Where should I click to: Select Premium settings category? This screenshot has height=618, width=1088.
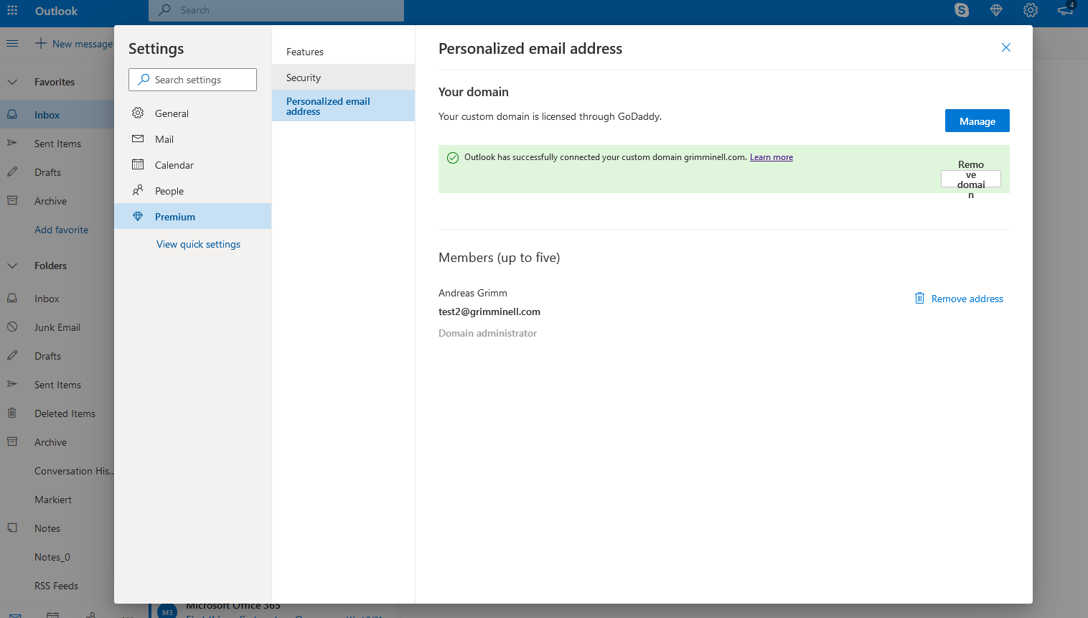point(192,216)
